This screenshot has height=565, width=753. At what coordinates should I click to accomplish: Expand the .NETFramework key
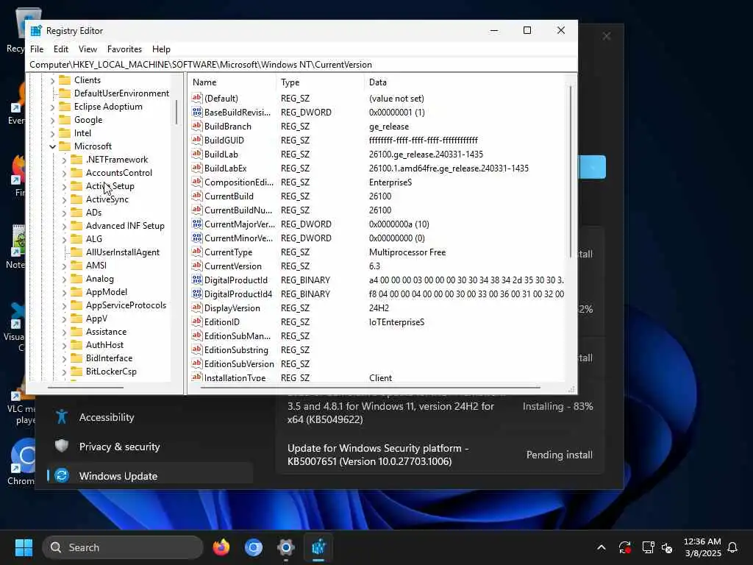[x=65, y=160]
